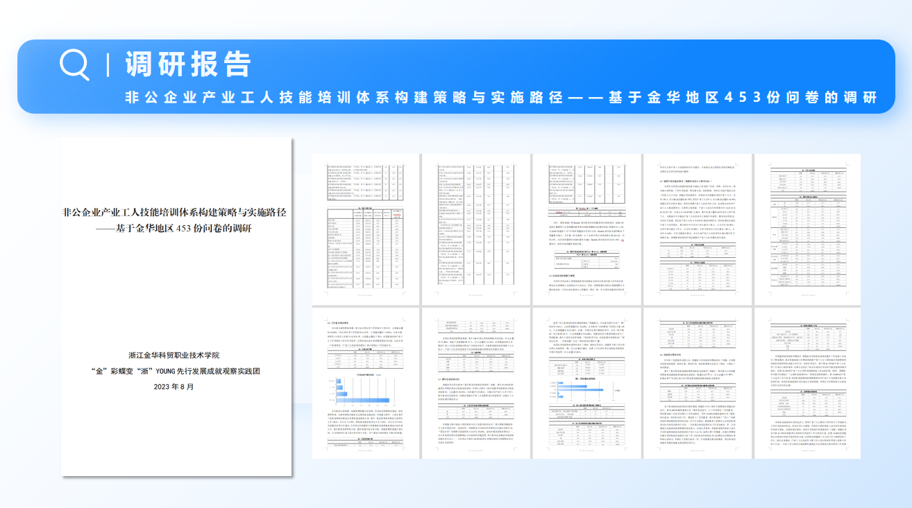Click vertical divider beside the search icon
The height and width of the screenshot is (508, 912).
pos(108,64)
